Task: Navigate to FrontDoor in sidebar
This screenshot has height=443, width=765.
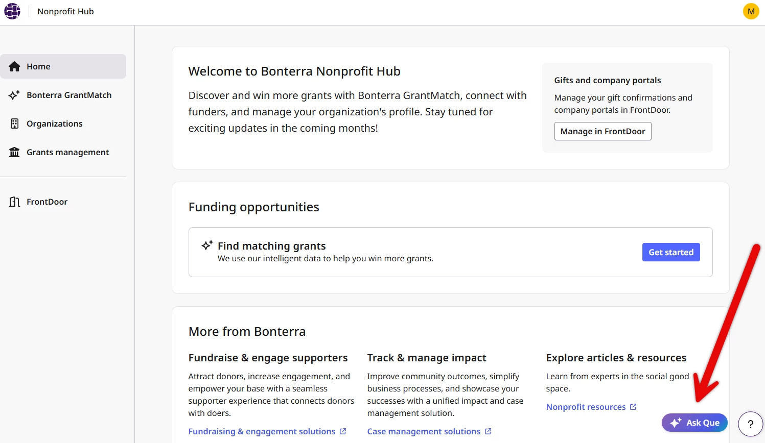Action: point(63,202)
